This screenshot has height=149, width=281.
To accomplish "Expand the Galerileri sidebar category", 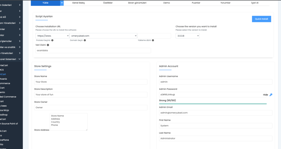I will pyautogui.click(x=19, y=5).
